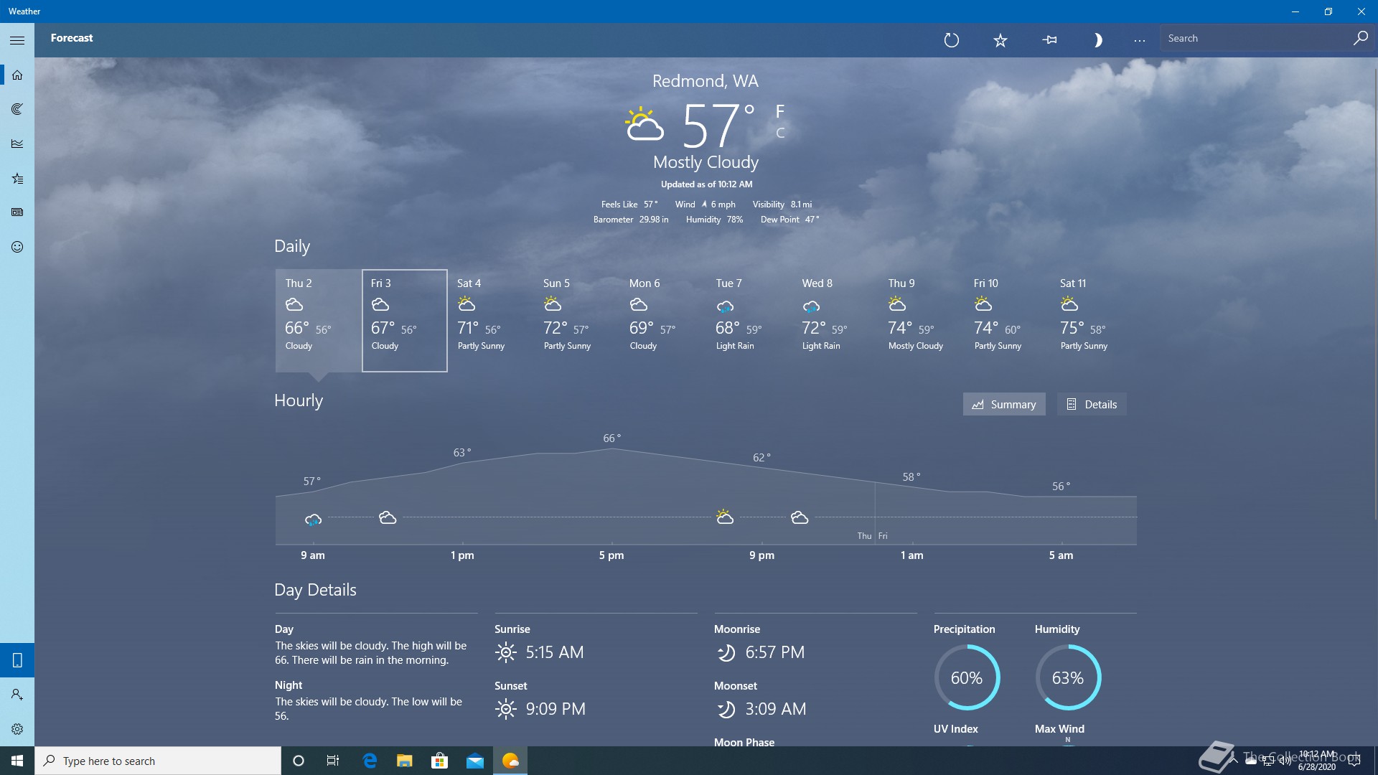
Task: Open Favorites list icon in sidebar
Action: pos(17,178)
